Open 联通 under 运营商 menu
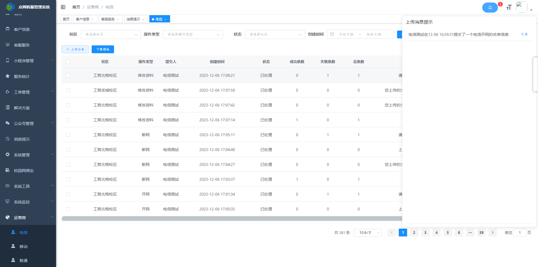 coord(24,261)
